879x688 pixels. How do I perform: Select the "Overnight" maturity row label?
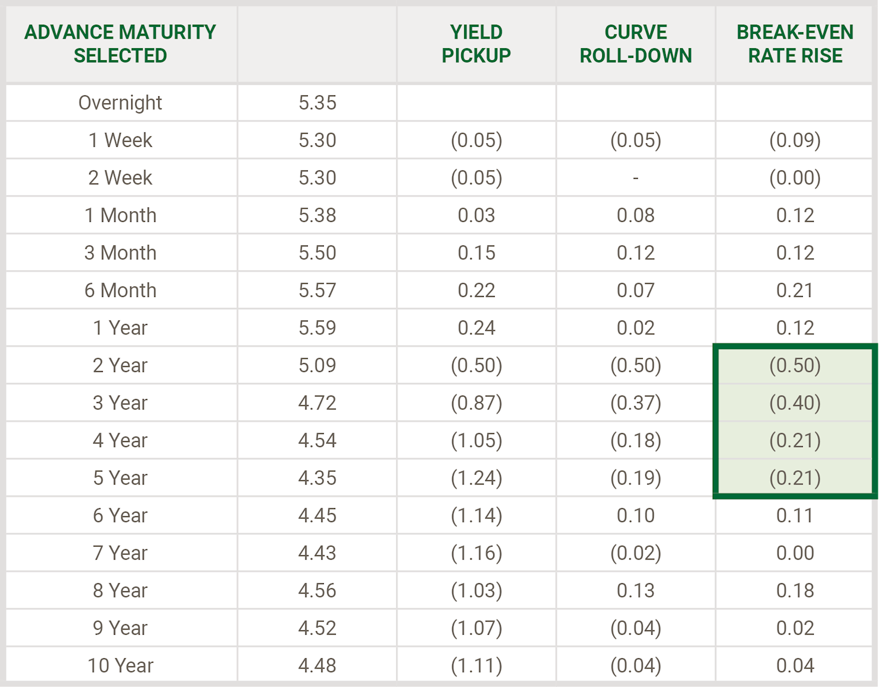(x=120, y=103)
